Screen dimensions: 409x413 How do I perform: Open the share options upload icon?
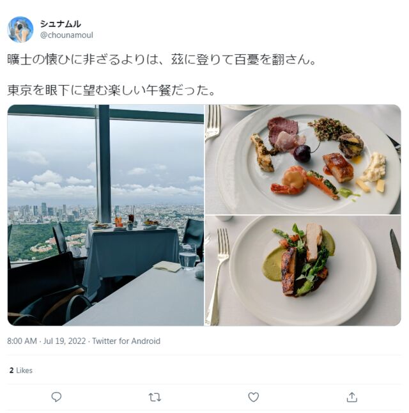352,397
